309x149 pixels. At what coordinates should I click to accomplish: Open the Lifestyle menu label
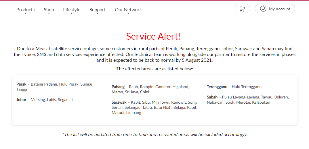pyautogui.click(x=72, y=9)
